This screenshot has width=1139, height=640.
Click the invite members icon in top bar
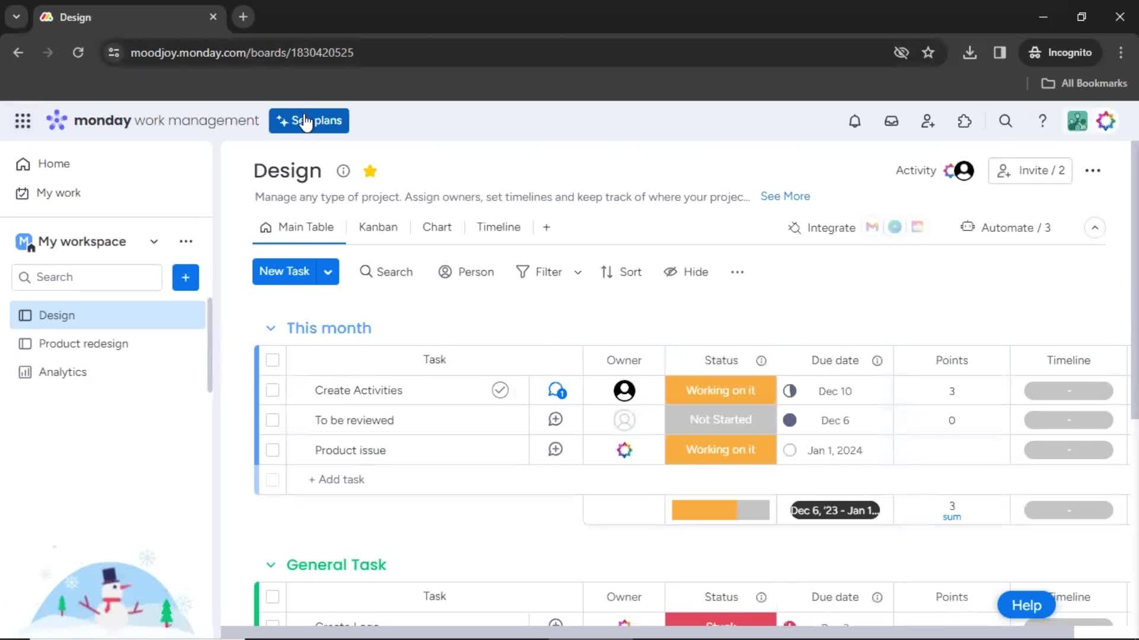(928, 121)
